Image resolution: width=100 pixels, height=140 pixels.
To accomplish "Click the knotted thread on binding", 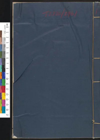I will [x=93, y=121].
